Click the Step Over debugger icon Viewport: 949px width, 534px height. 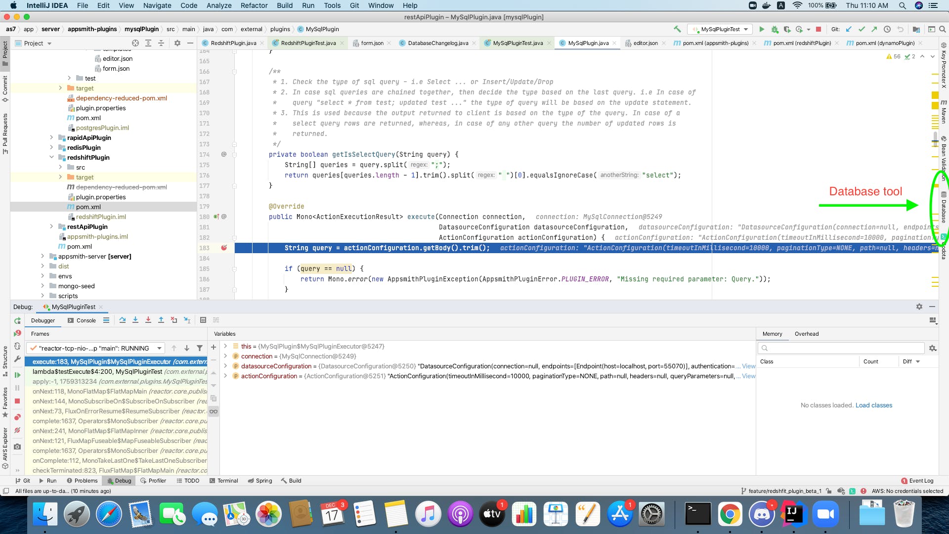(x=123, y=320)
